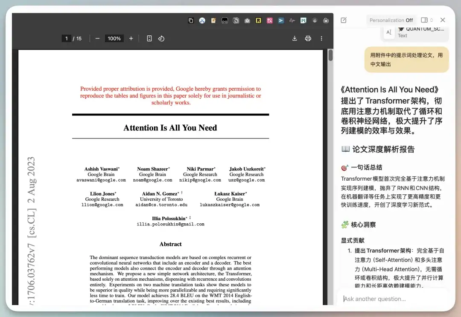
Task: Click avaswani@google.com email text
Action: (101, 180)
